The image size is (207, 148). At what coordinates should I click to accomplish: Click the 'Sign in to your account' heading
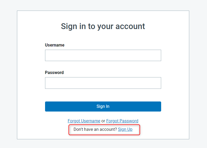103,26
